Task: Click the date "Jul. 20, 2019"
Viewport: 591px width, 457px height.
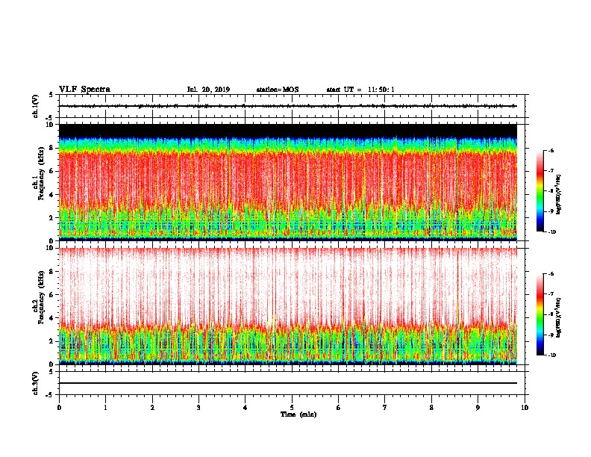Action: [x=208, y=90]
